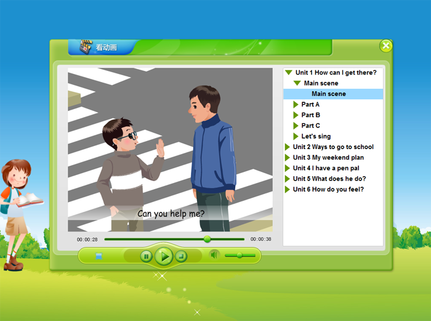The width and height of the screenshot is (431, 321).
Task: Adjust the volume slider knob
Action: tap(240, 255)
